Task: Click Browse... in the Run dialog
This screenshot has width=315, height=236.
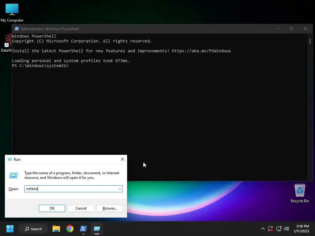Action: (x=110, y=208)
